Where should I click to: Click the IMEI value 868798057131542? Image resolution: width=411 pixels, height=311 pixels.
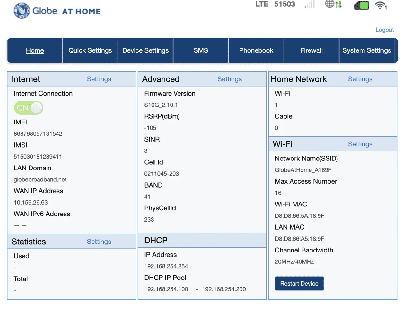click(x=38, y=134)
